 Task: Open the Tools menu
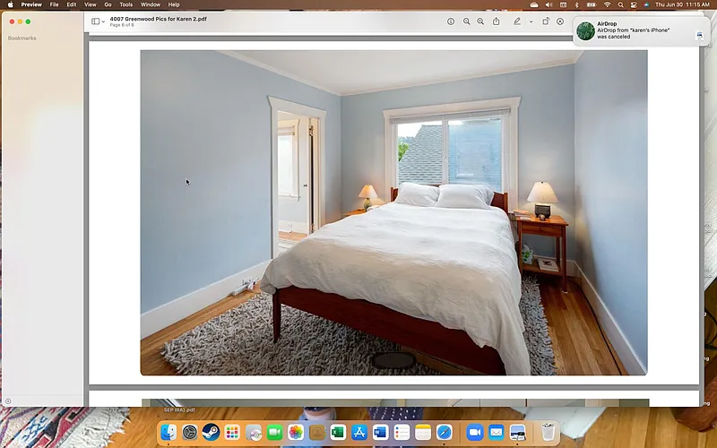click(125, 4)
